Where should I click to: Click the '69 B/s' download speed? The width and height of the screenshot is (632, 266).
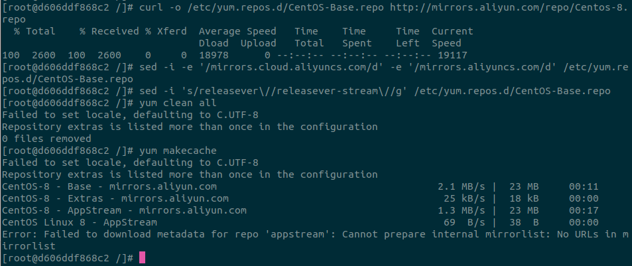click(x=464, y=222)
